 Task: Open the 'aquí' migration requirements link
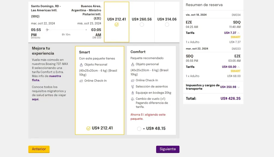[35, 99]
